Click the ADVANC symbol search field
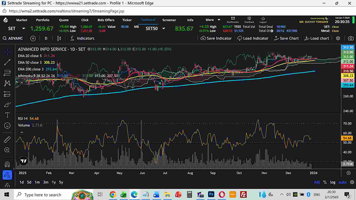This screenshot has width=356, height=200. coord(15,38)
